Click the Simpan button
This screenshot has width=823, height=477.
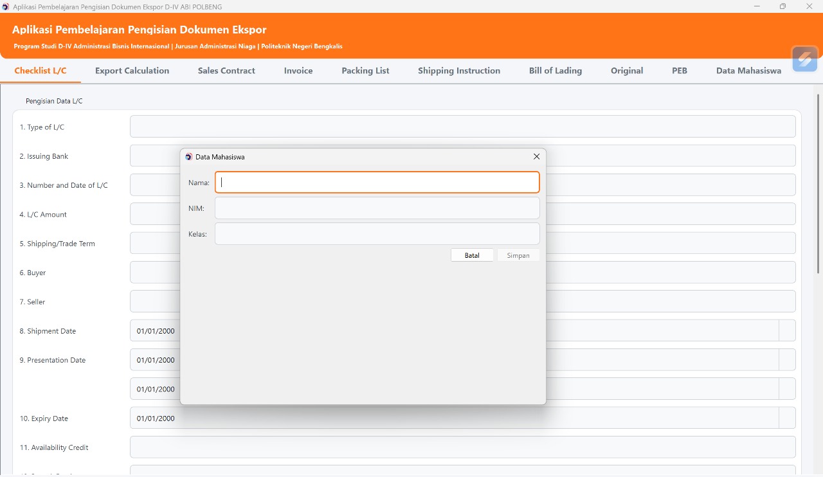point(518,255)
